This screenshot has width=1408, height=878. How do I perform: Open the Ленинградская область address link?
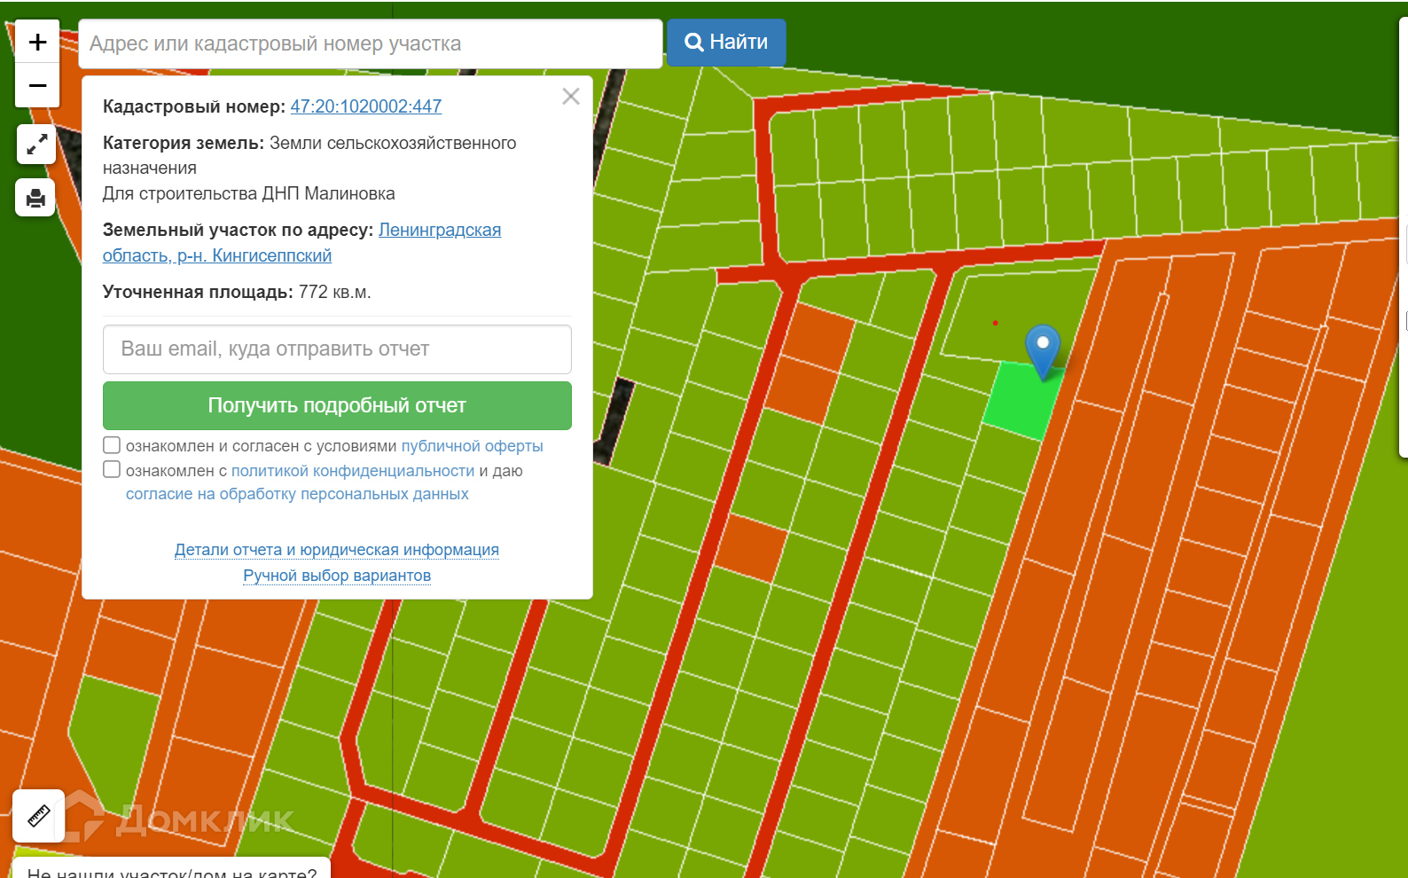301,243
